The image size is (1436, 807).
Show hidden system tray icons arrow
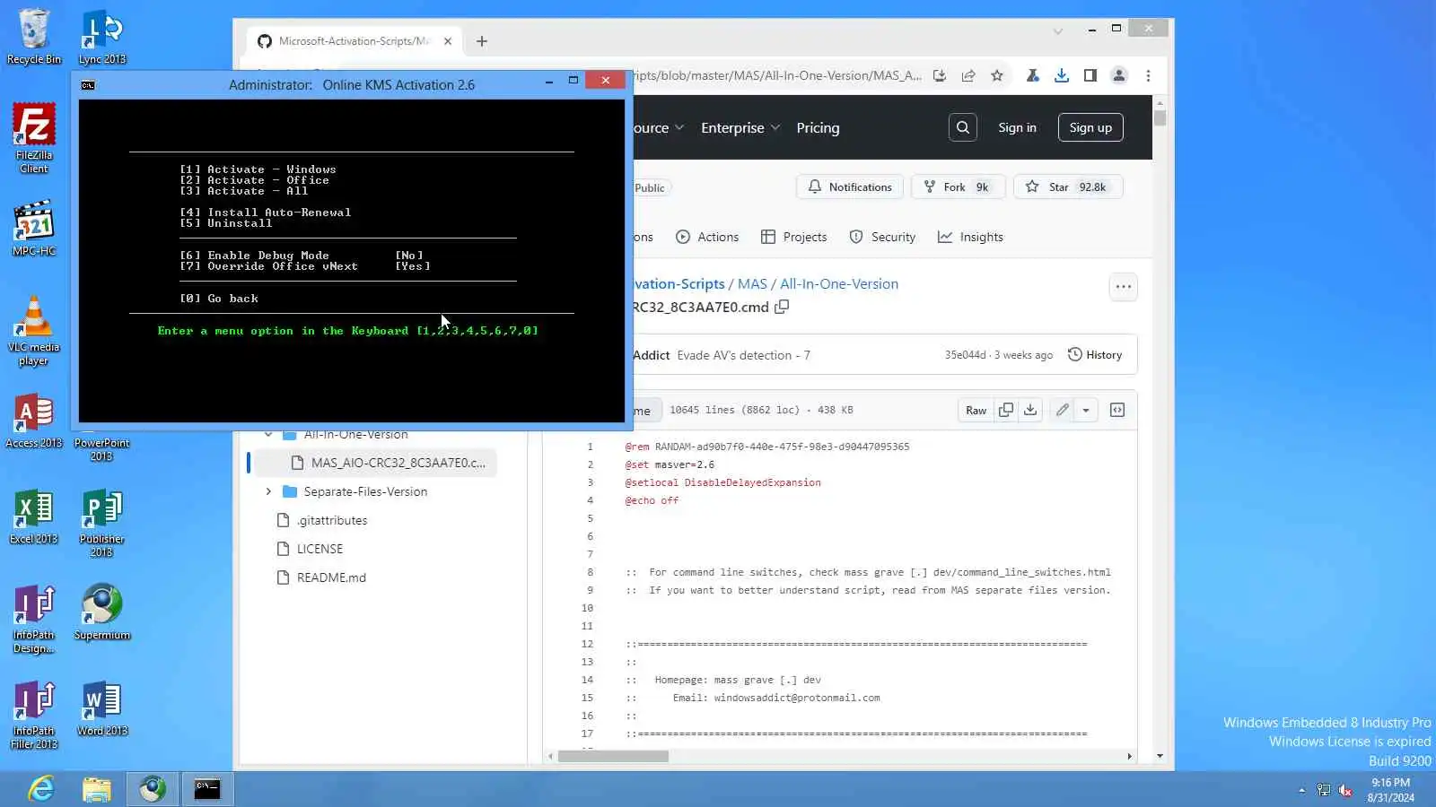click(1302, 790)
